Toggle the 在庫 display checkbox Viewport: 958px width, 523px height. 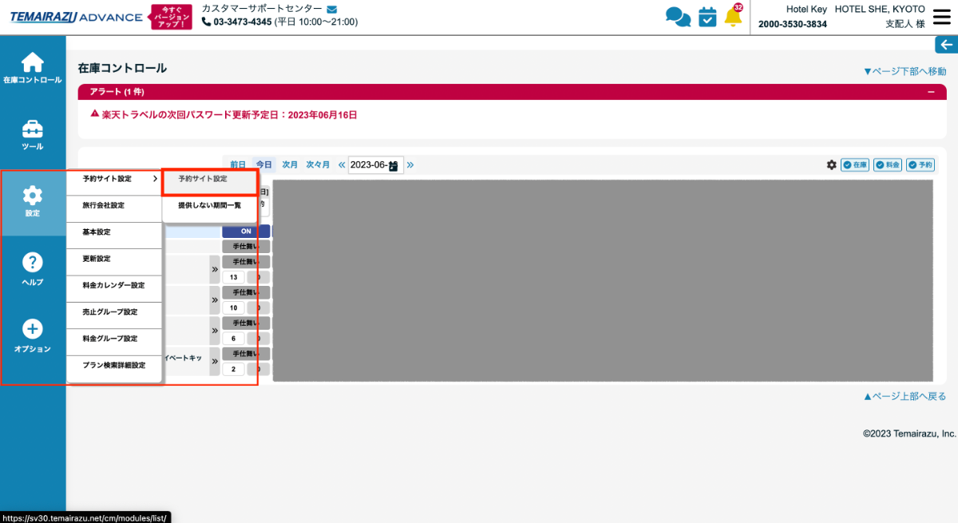tap(855, 164)
